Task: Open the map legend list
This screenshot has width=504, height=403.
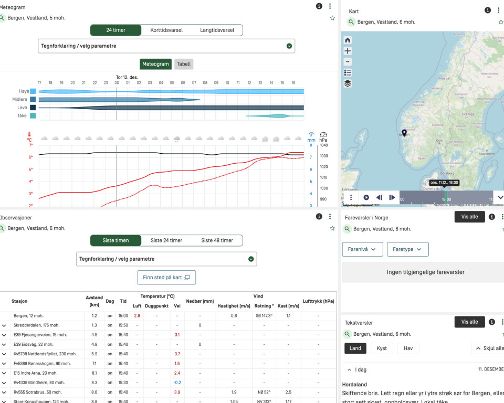Action: click(x=348, y=72)
